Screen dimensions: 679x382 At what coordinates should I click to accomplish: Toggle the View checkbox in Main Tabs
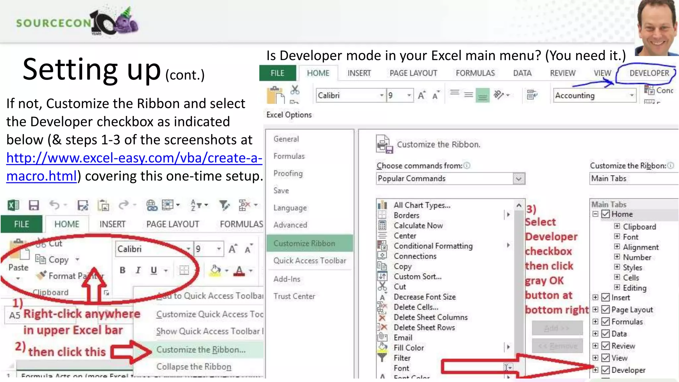[x=605, y=358]
